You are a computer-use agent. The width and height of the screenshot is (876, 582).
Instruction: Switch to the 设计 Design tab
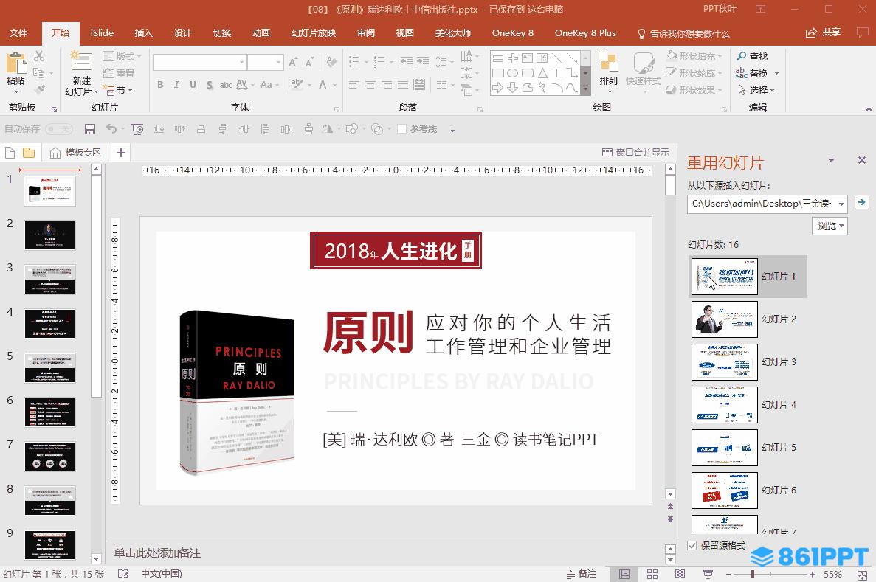(183, 33)
